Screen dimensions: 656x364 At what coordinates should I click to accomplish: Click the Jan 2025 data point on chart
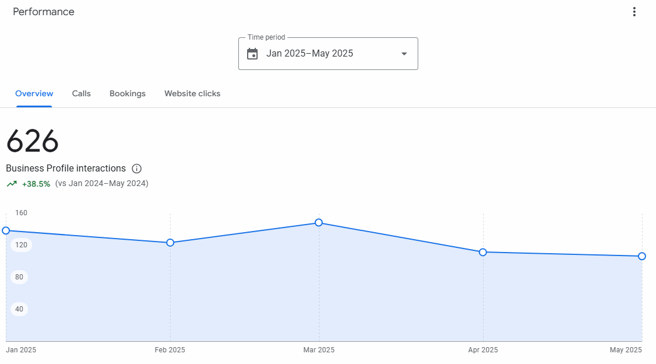click(x=6, y=230)
